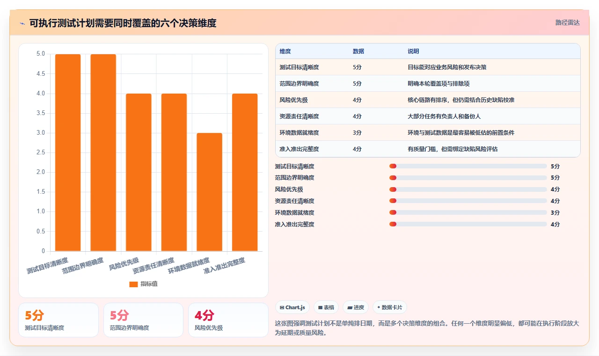Click the summary paragraph under the tags

[427, 328]
